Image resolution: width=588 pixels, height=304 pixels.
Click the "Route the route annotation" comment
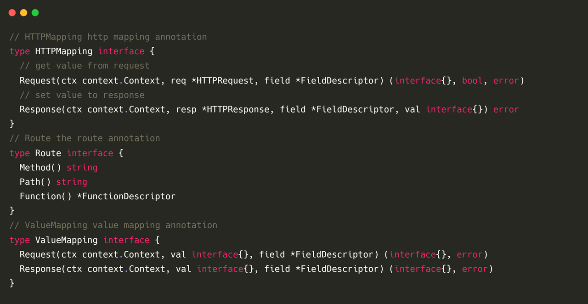click(85, 138)
